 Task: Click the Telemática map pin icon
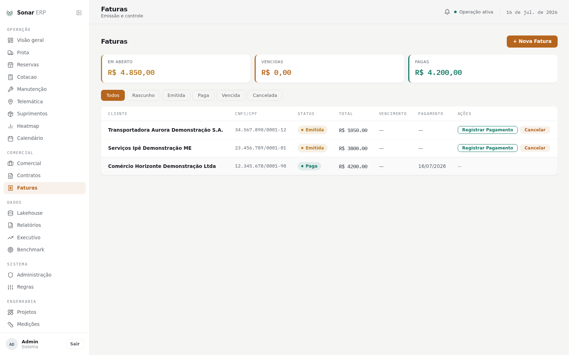click(x=11, y=102)
